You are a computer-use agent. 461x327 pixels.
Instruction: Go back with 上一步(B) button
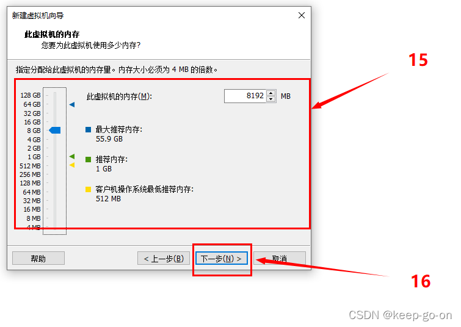point(164,259)
